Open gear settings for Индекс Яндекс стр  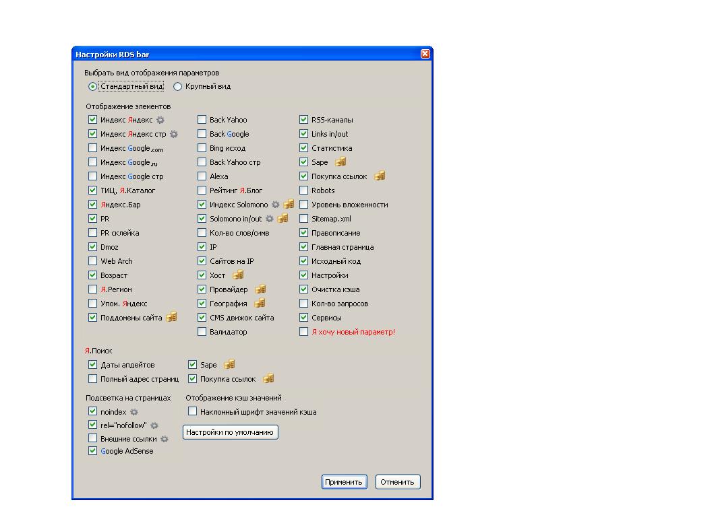pyautogui.click(x=173, y=134)
